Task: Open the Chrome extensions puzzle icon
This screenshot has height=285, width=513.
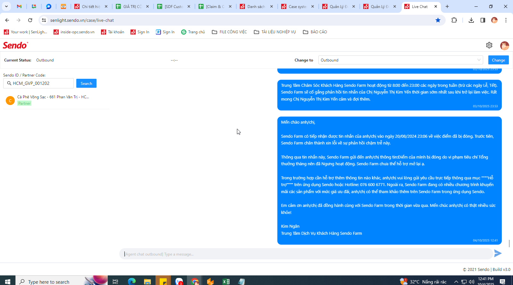Action: (x=454, y=20)
